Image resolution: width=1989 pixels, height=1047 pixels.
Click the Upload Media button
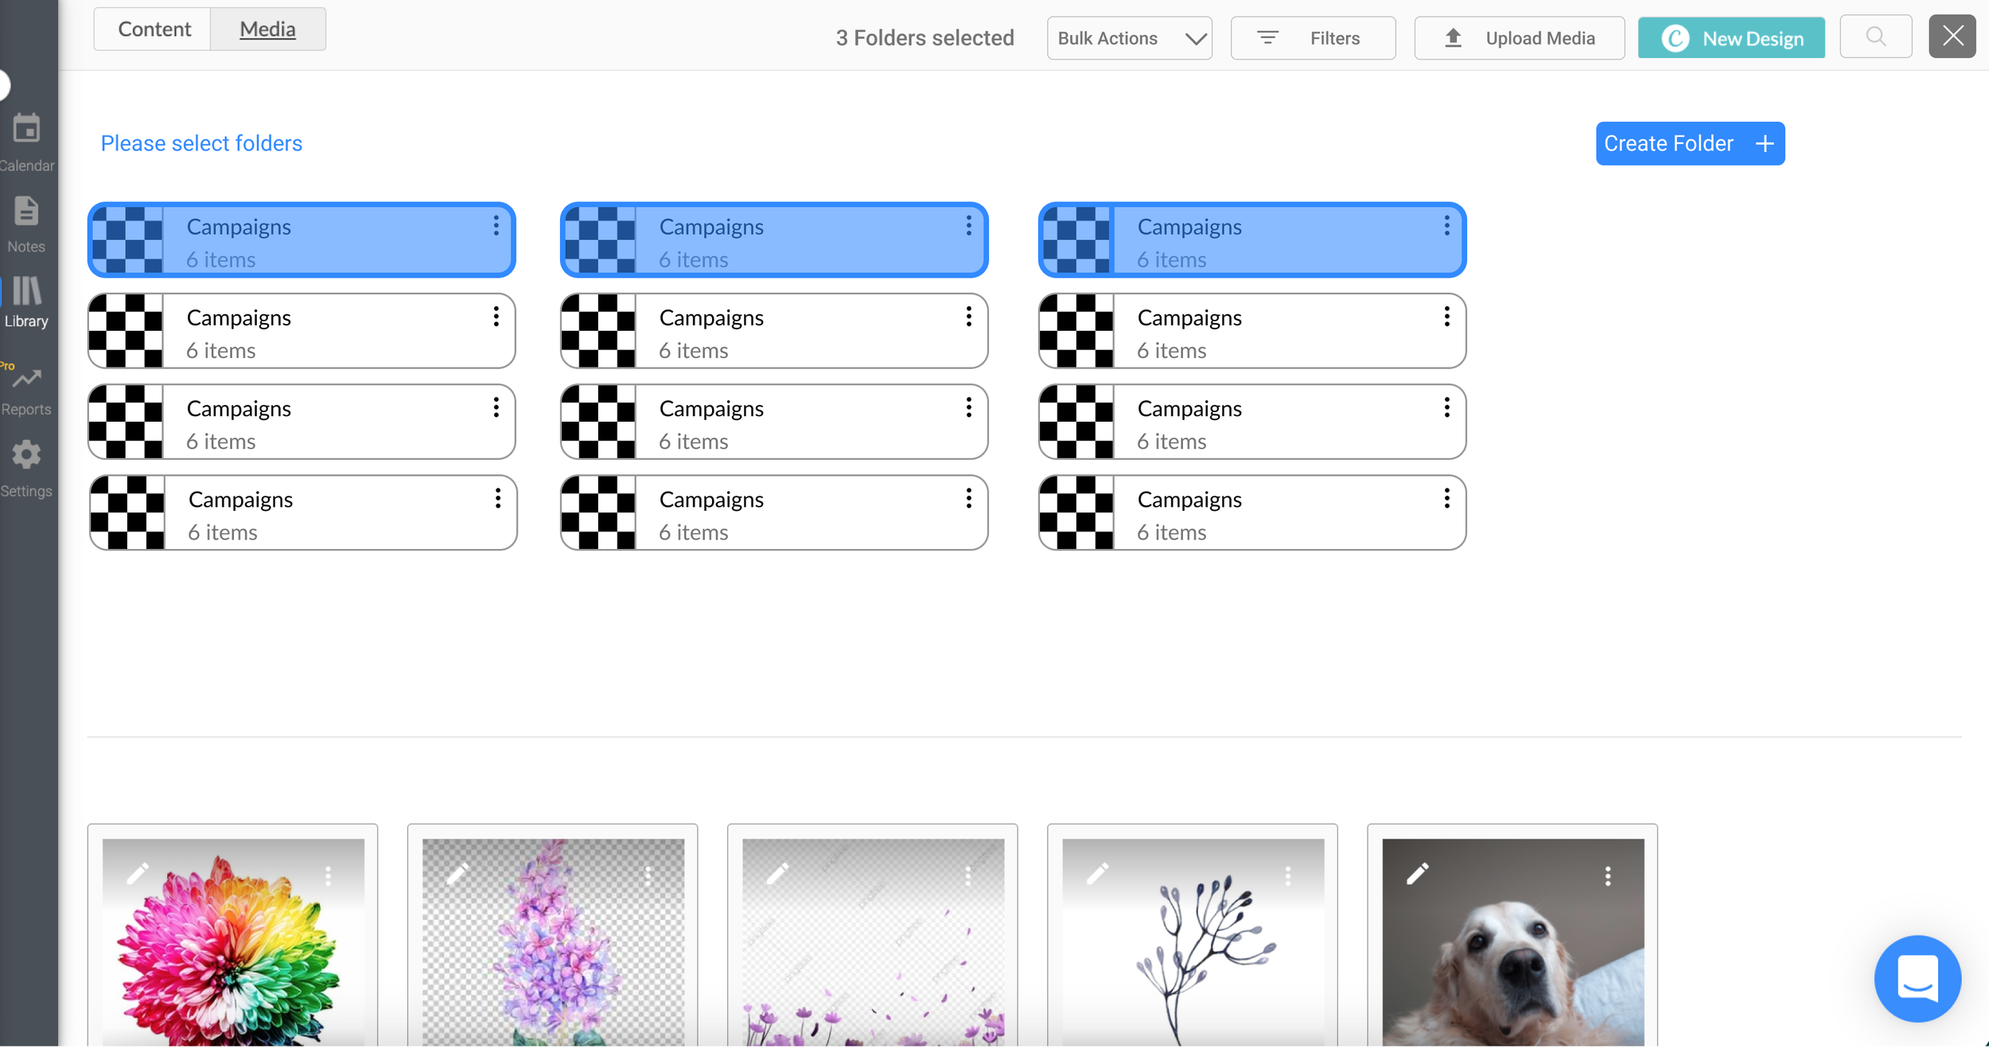coord(1519,38)
